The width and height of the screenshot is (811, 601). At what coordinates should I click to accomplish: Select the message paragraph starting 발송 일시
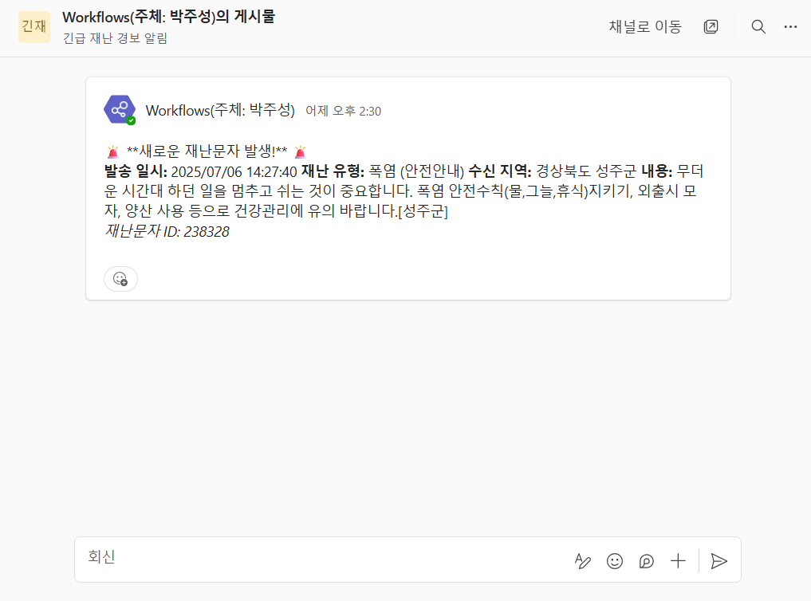click(404, 191)
